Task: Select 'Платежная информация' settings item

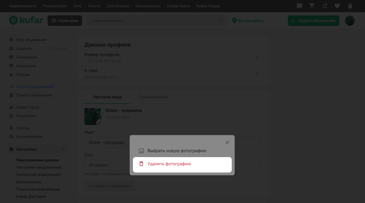Action: (x=38, y=189)
